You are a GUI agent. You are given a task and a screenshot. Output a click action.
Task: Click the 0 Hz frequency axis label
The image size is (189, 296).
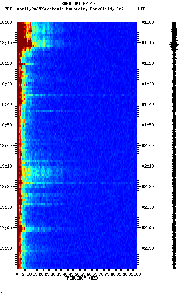click(x=17, y=274)
